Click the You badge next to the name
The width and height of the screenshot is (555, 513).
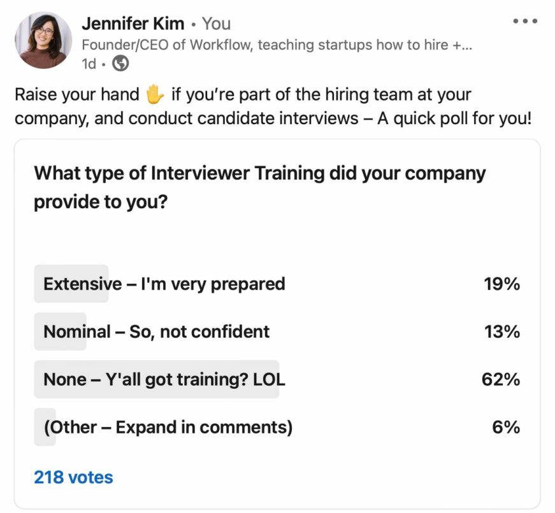coord(218,24)
